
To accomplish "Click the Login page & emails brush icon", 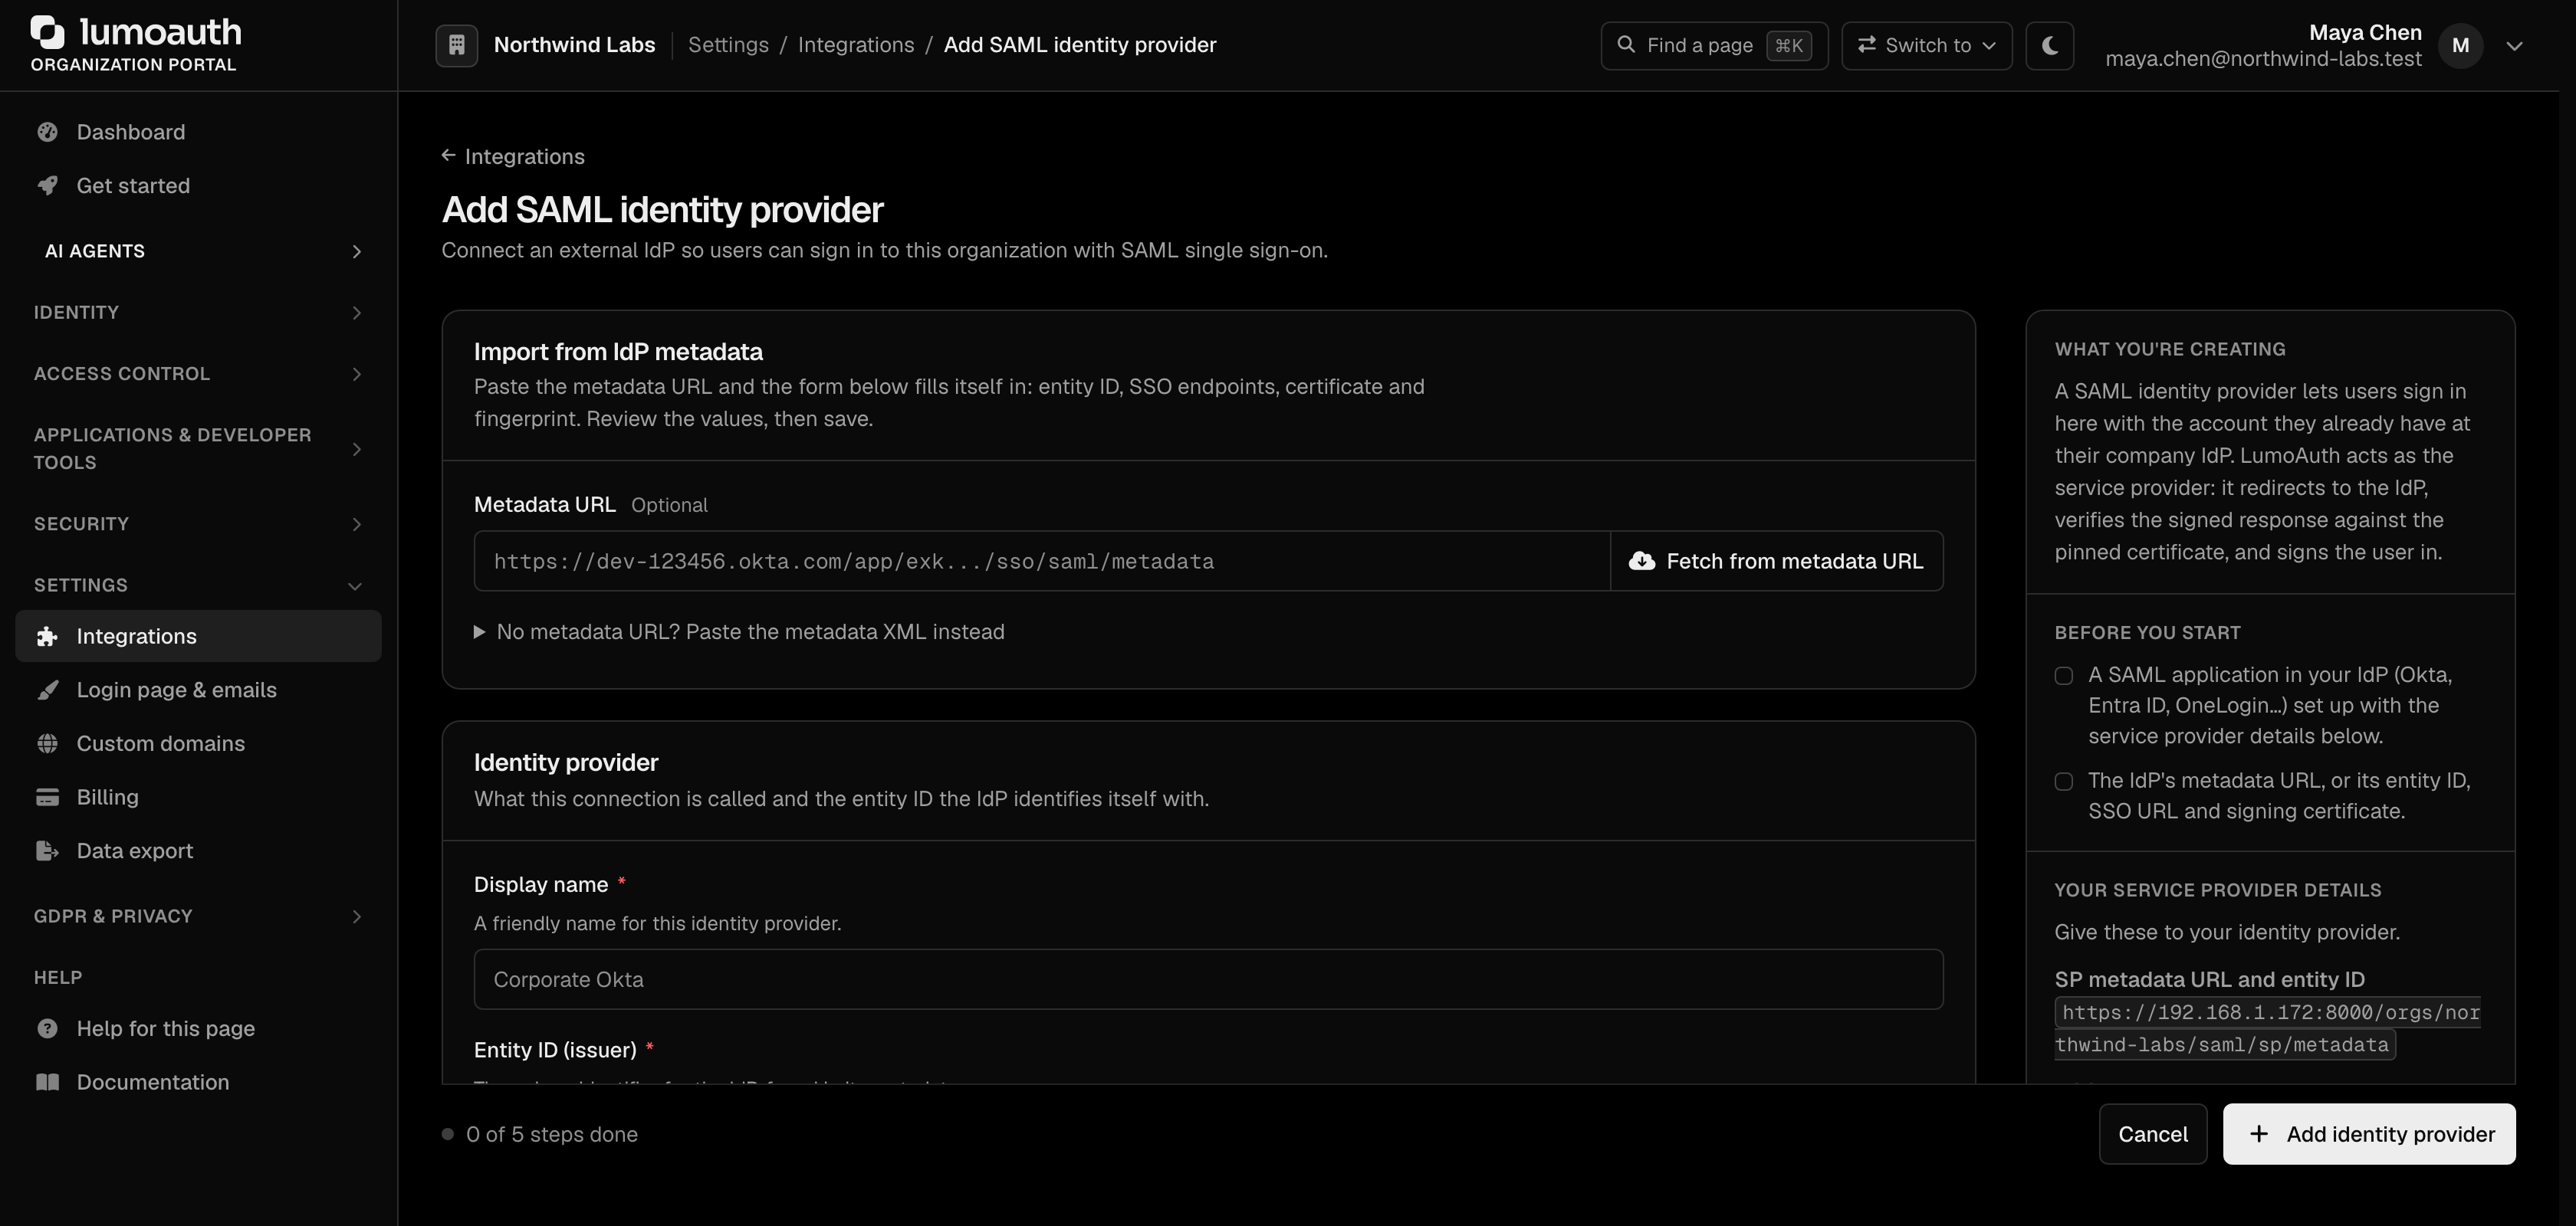I will [x=47, y=690].
